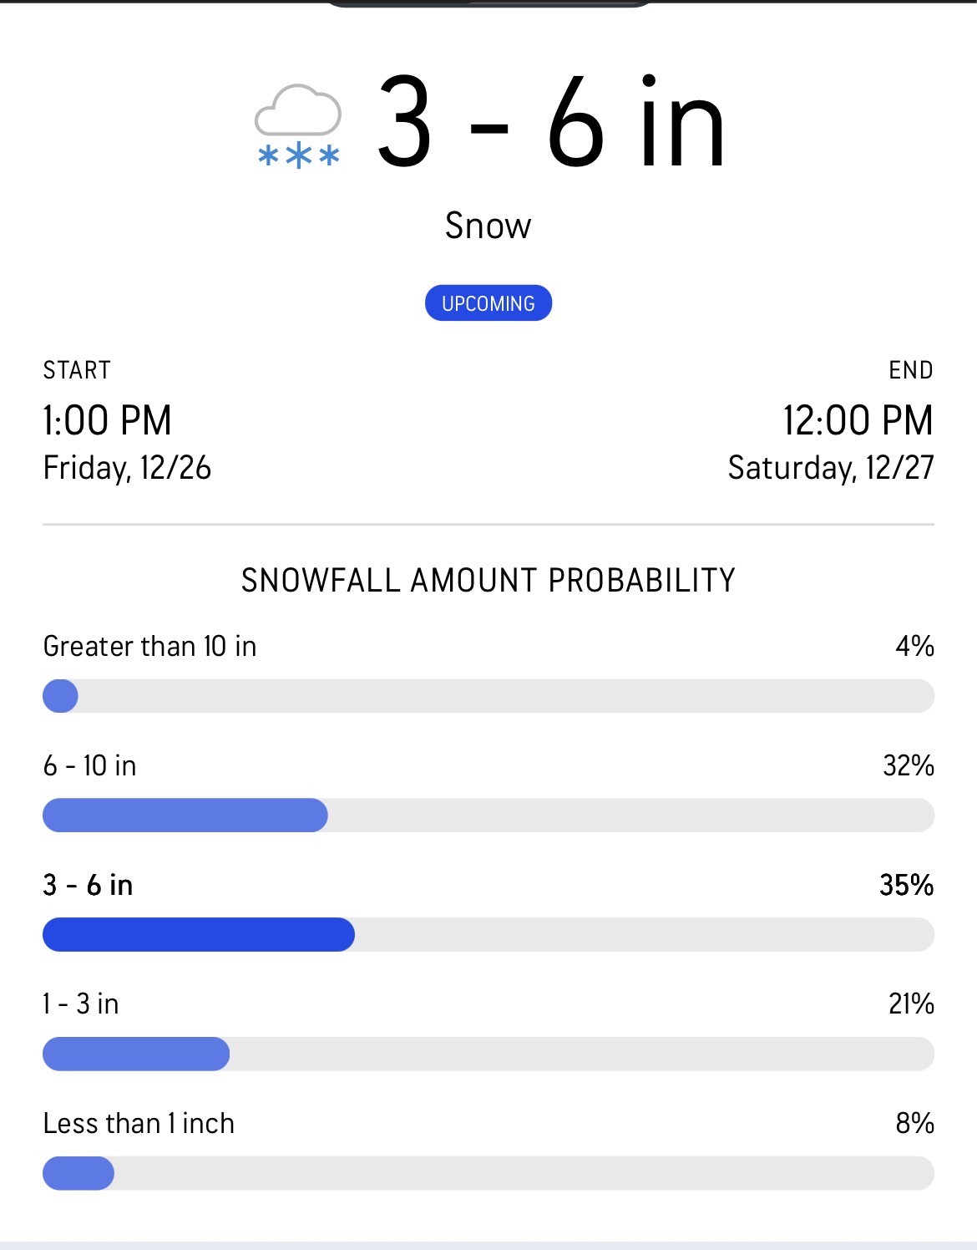Click the 21% probability value
The width and height of the screenshot is (977, 1250).
point(910,1004)
